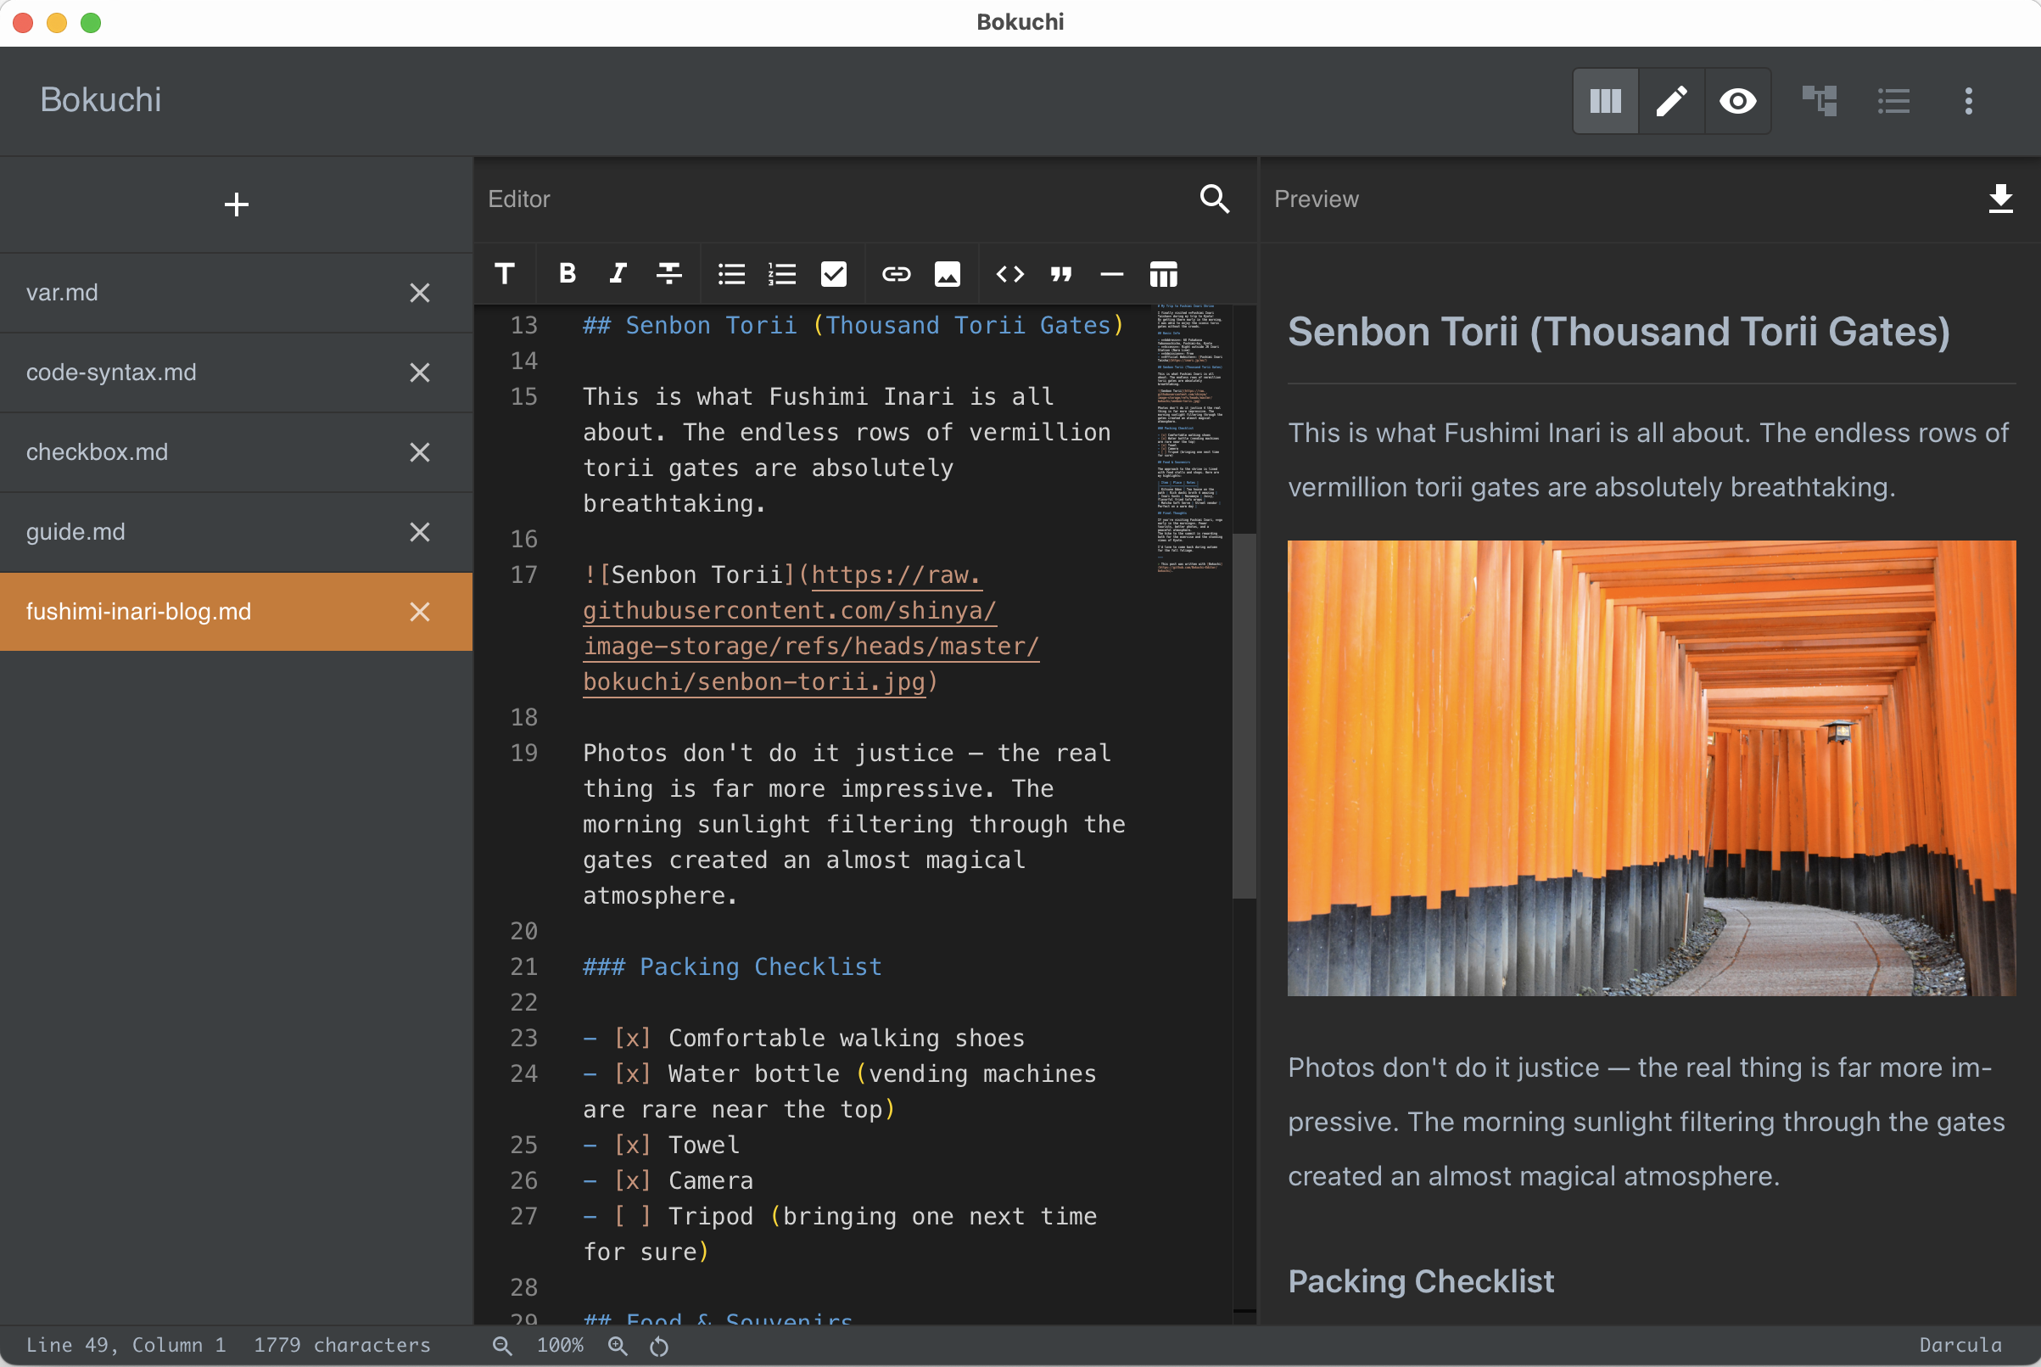This screenshot has width=2041, height=1367.
Task: Enable preview-only mode with eye icon
Action: click(x=1737, y=101)
